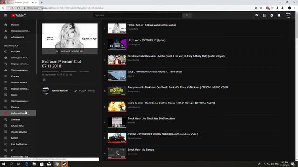Click the search magnifier button
This screenshot has height=167, width=298.
coord(187,15)
